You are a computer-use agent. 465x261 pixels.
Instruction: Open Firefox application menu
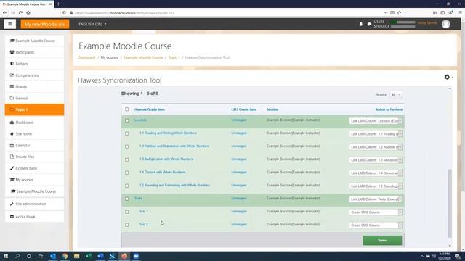point(460,13)
